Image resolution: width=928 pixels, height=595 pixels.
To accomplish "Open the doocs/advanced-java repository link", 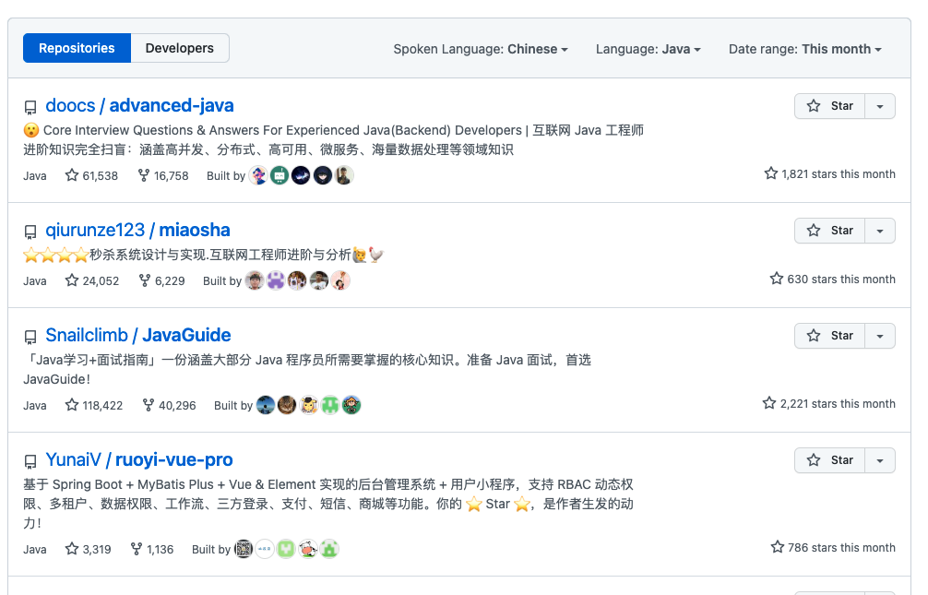I will tap(139, 105).
